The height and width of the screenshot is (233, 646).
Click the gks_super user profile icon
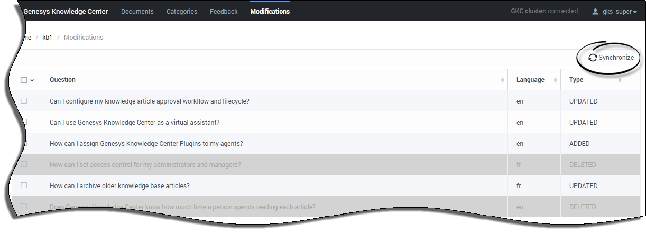click(x=596, y=12)
